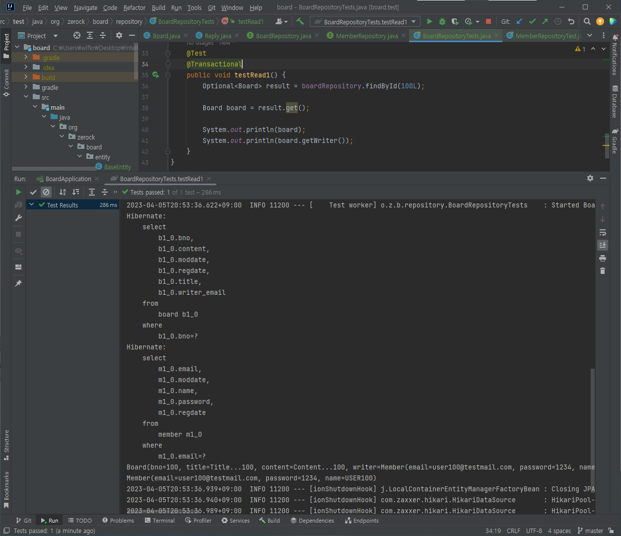
Task: Open the Commit side tool window
Action: click(6, 82)
